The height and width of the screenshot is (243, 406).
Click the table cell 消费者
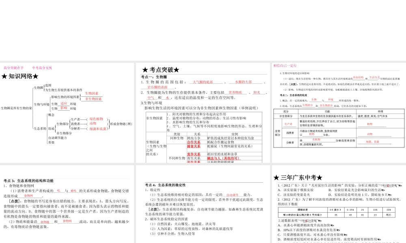pos(290,133)
